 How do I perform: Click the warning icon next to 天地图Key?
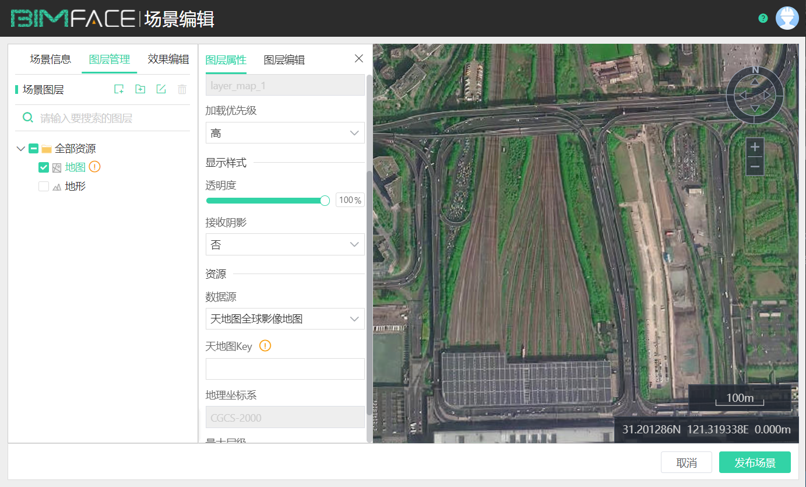pos(265,346)
